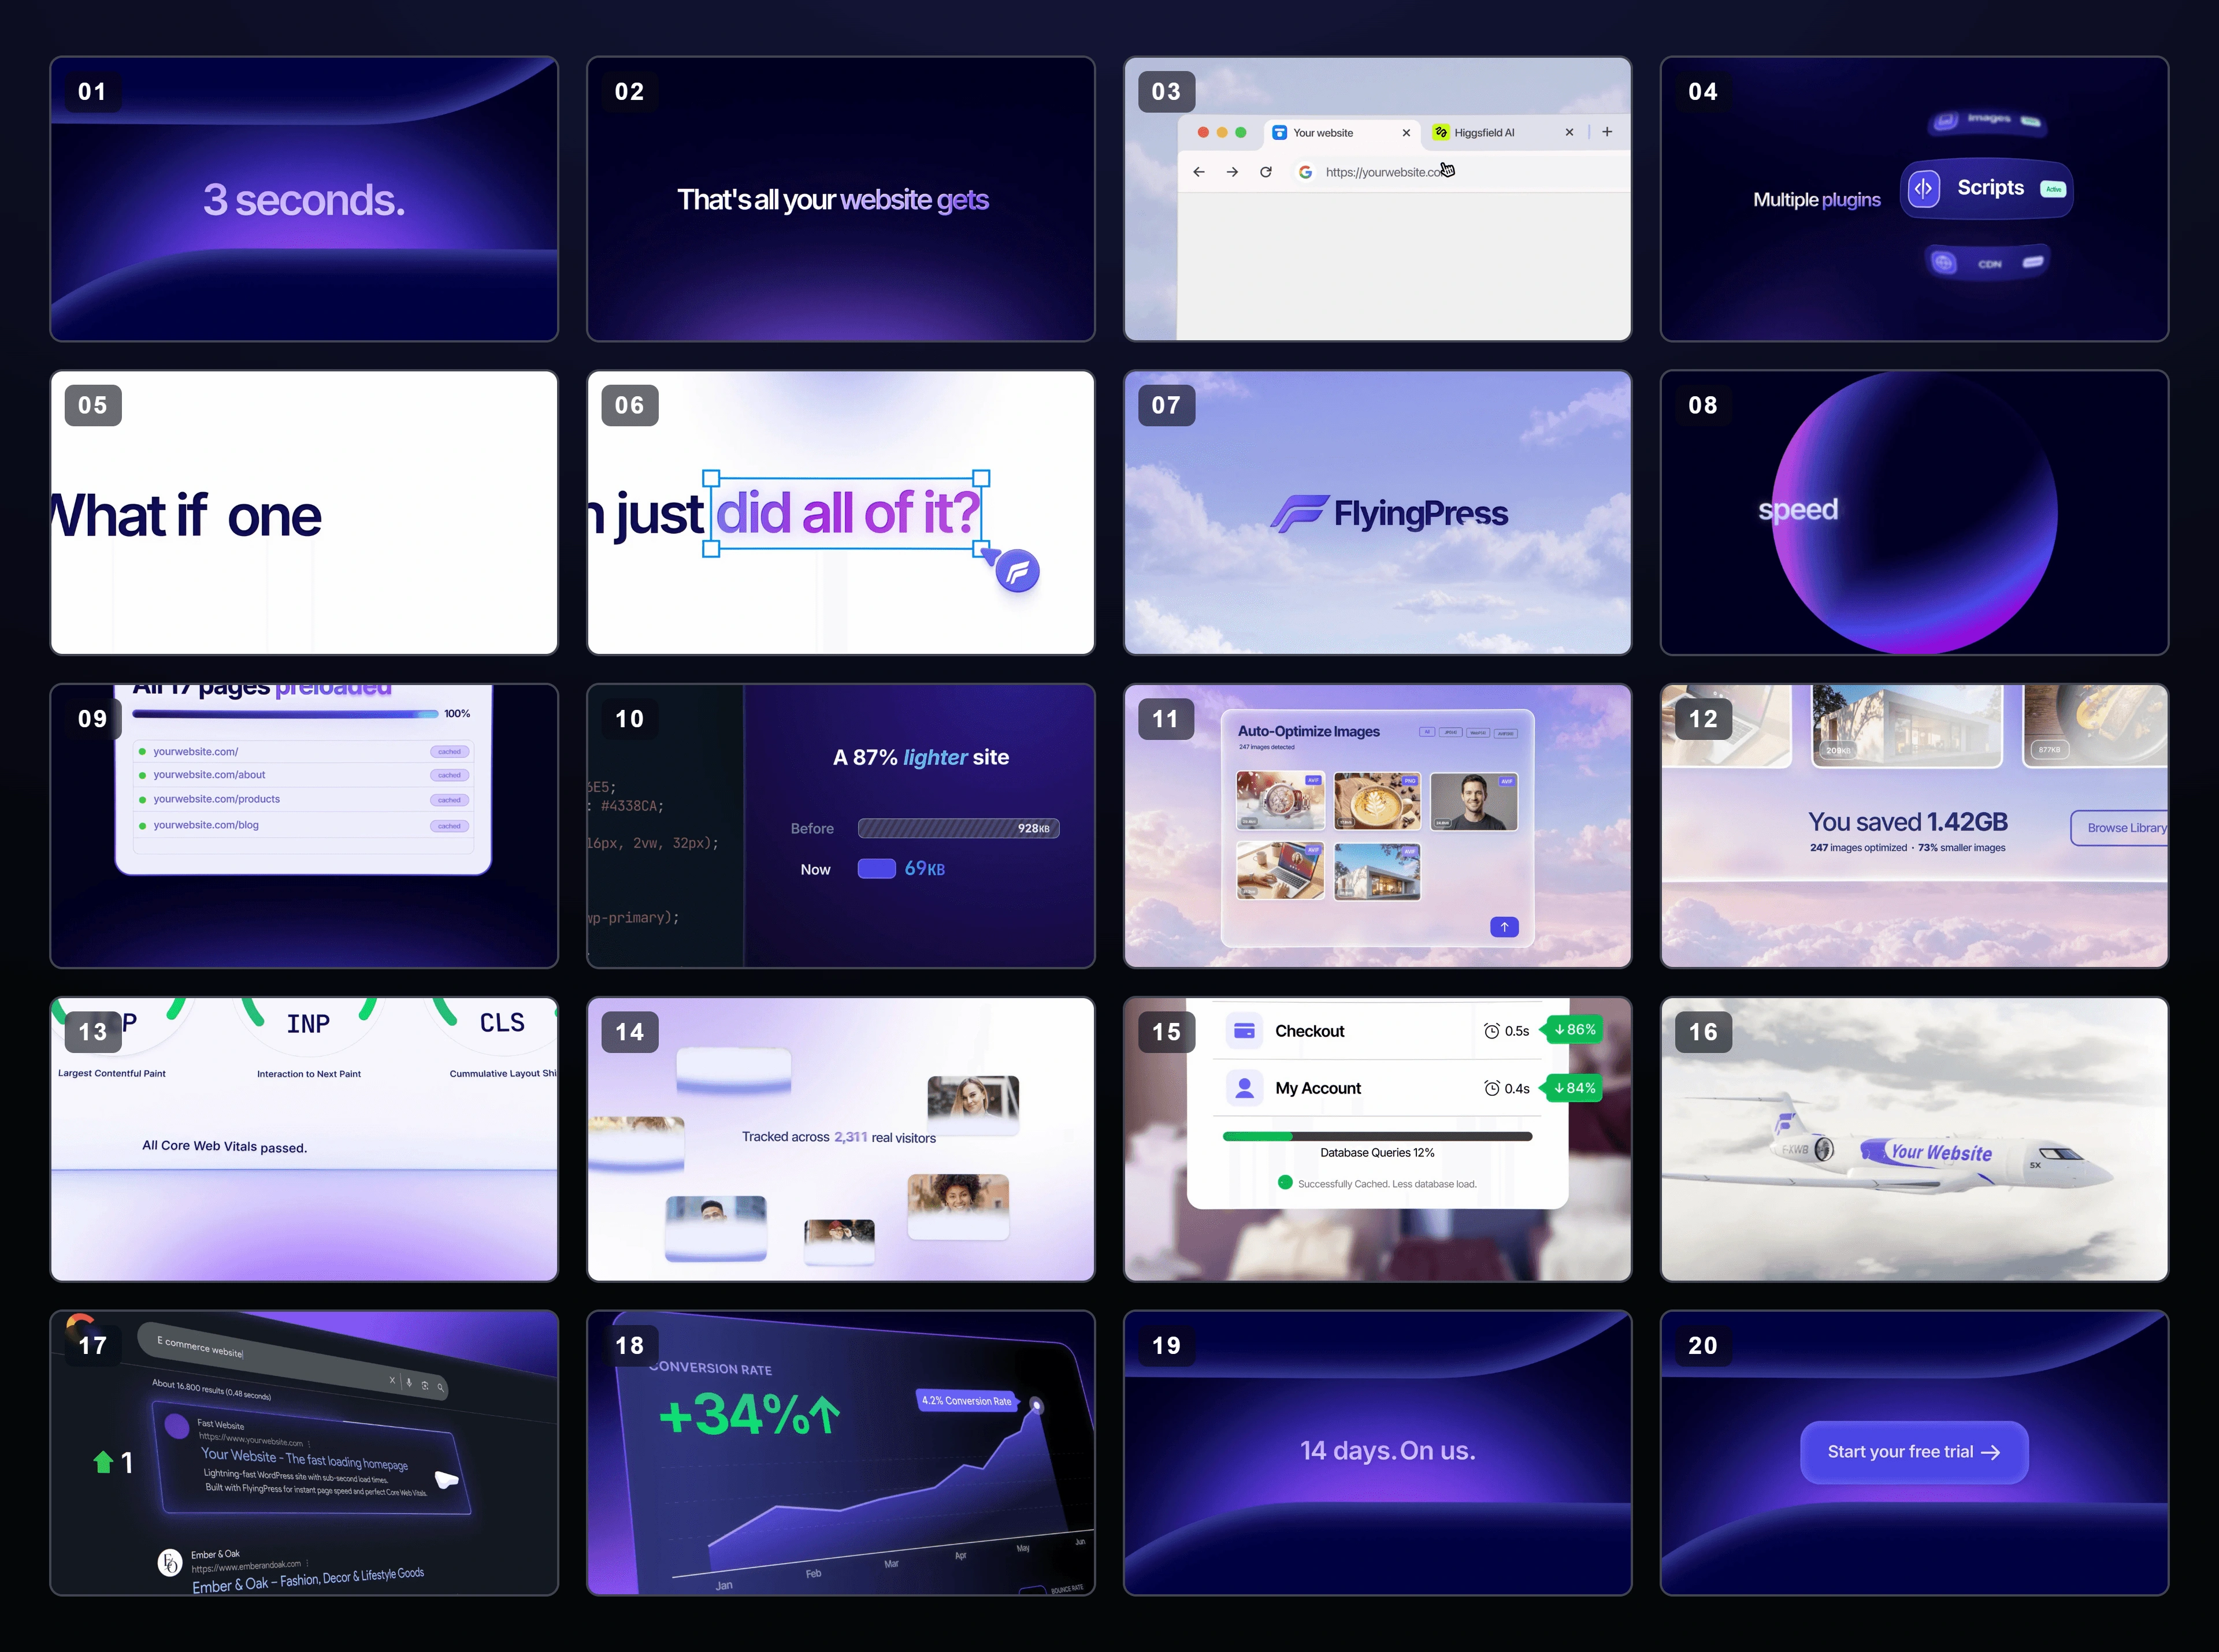2219x1652 pixels.
Task: Click the Scripts code icon in frame 04
Action: (x=1923, y=188)
